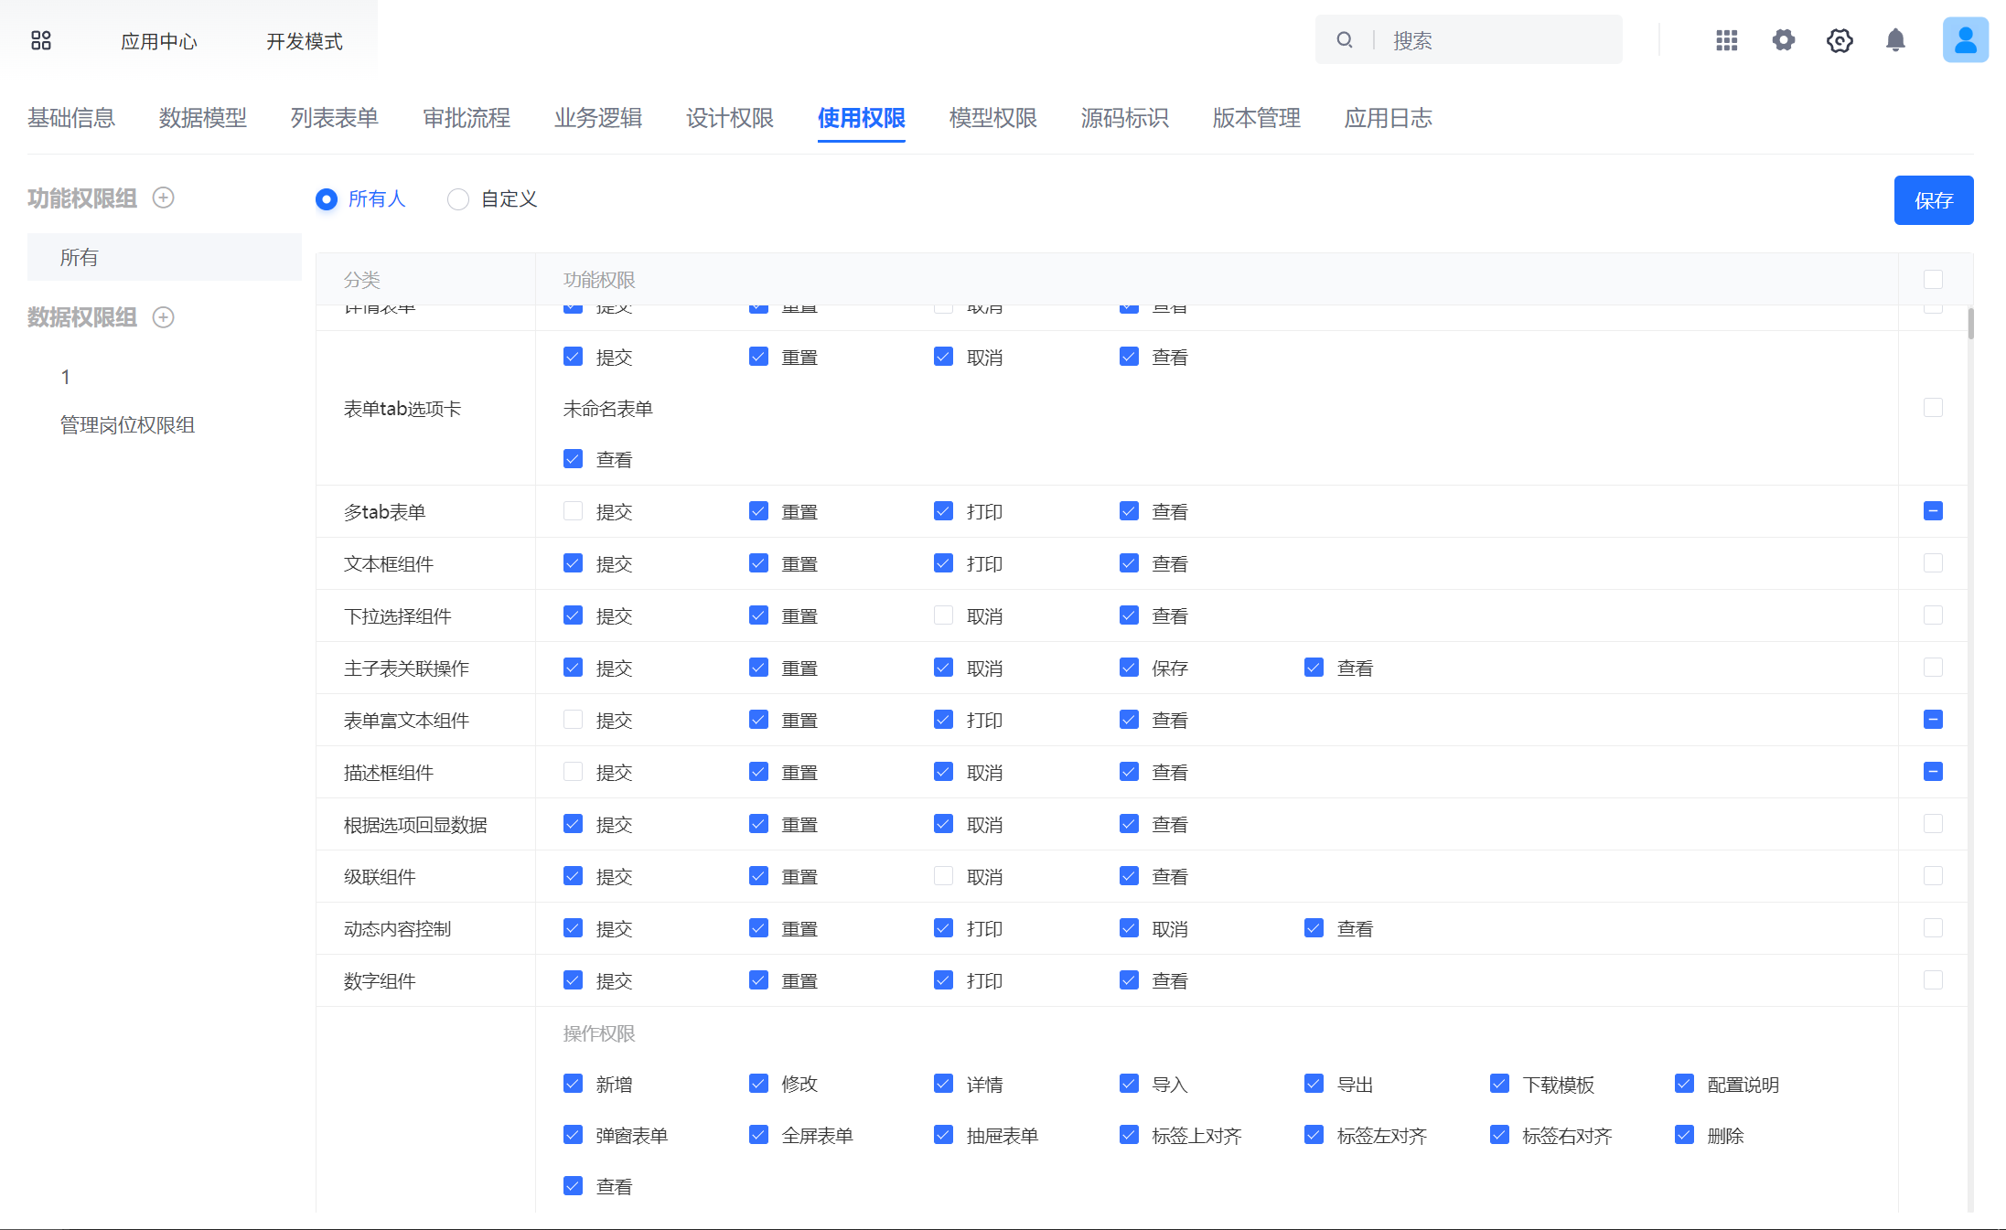Click the solid gear settings icon

coord(1784,40)
